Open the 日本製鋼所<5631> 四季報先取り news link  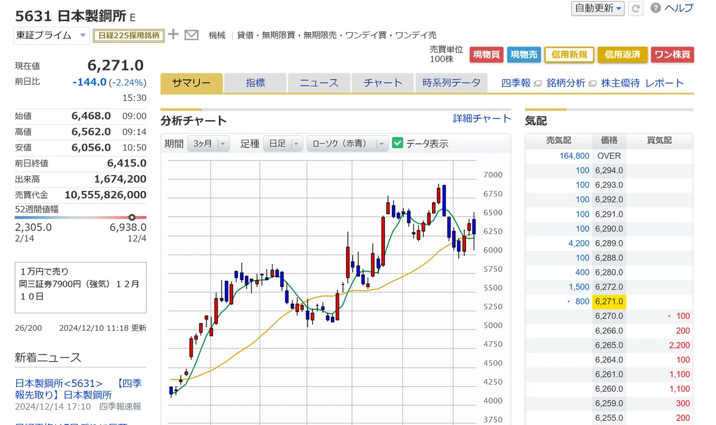pyautogui.click(x=78, y=389)
